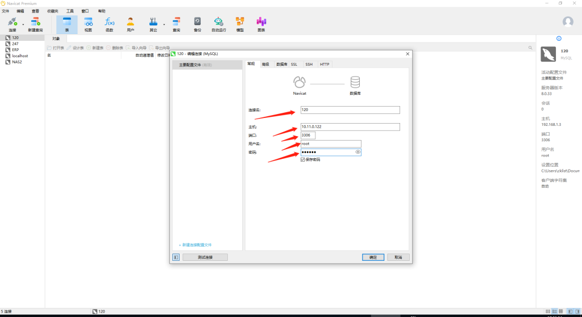The image size is (582, 317).
Task: Open the View (视图) toolbar icon
Action: click(88, 22)
